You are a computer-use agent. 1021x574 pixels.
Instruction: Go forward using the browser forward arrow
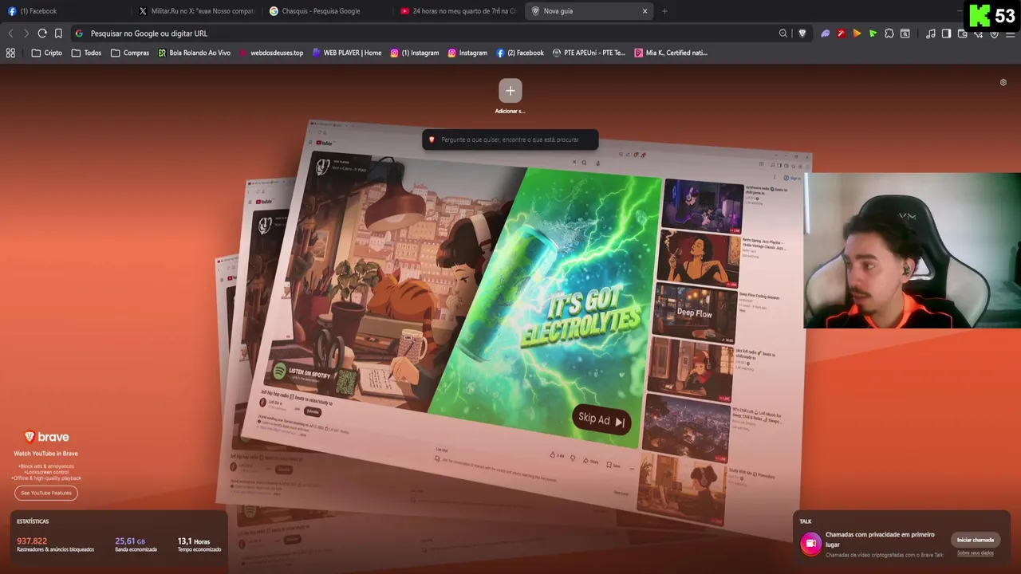coord(26,33)
